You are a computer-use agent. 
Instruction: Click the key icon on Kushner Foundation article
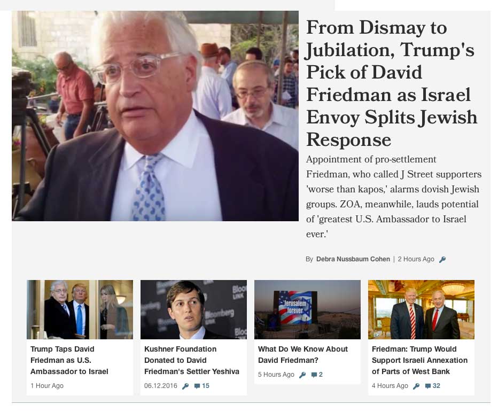coord(185,386)
